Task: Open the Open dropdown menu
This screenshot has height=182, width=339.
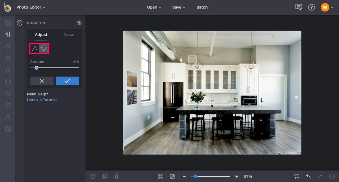Action: point(154,7)
